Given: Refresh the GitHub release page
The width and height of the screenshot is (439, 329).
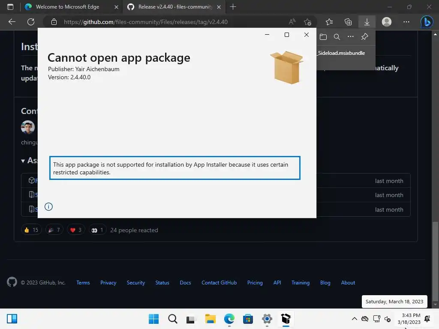Looking at the screenshot, I should pos(31,22).
